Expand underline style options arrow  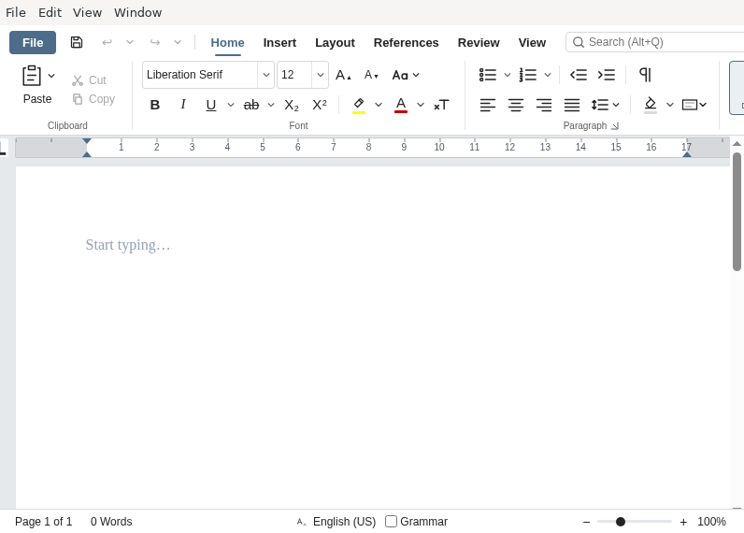click(231, 105)
